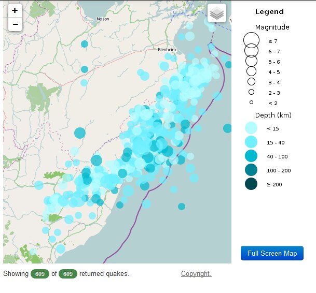Open the Full Screen Map

click(272, 253)
